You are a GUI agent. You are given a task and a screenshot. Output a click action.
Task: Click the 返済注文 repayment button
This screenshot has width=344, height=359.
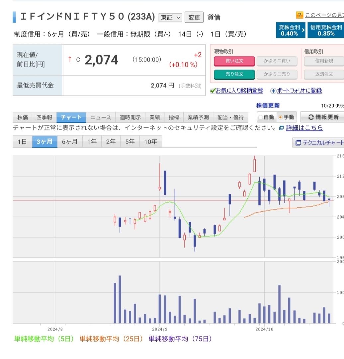point(324,74)
